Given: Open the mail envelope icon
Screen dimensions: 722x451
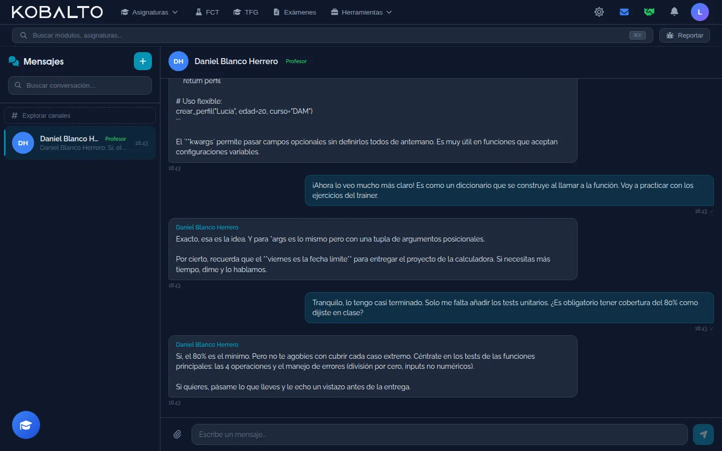Looking at the screenshot, I should pyautogui.click(x=624, y=12).
